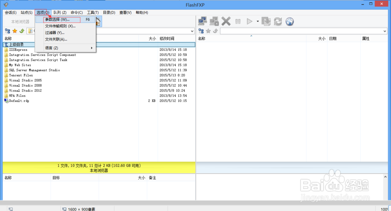Select the Visual Studio 2008 folder
This screenshot has width=391, height=211.
[25, 86]
